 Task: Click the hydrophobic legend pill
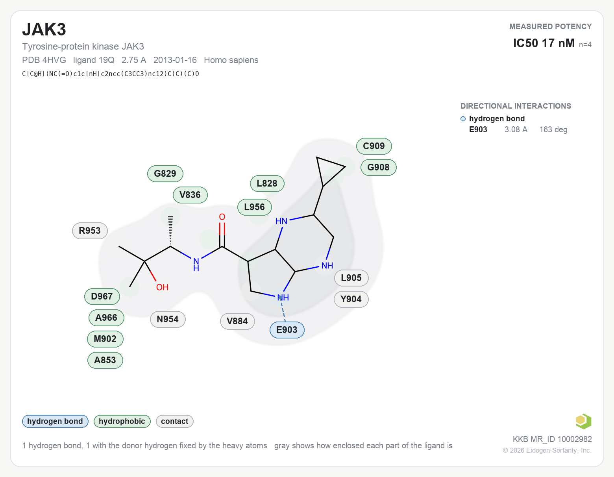[122, 421]
